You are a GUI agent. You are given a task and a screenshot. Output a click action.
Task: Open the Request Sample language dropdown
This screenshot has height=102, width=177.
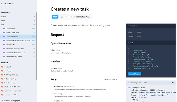pyautogui.click(x=138, y=83)
